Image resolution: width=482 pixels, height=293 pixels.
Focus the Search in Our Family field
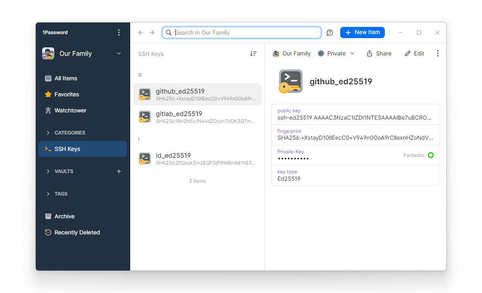pyautogui.click(x=241, y=33)
